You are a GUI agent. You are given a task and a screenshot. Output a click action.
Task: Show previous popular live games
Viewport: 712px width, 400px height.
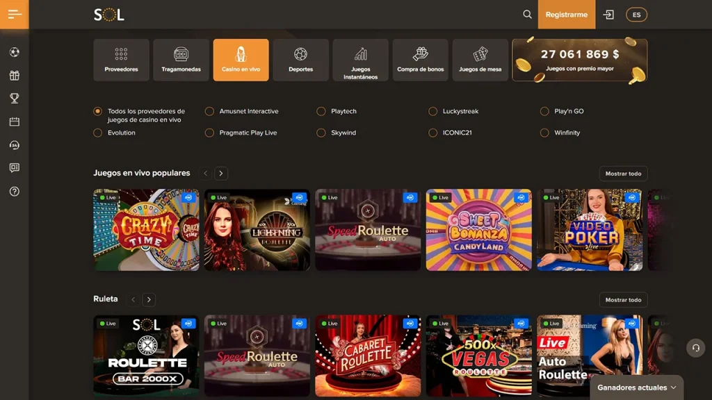click(x=206, y=173)
